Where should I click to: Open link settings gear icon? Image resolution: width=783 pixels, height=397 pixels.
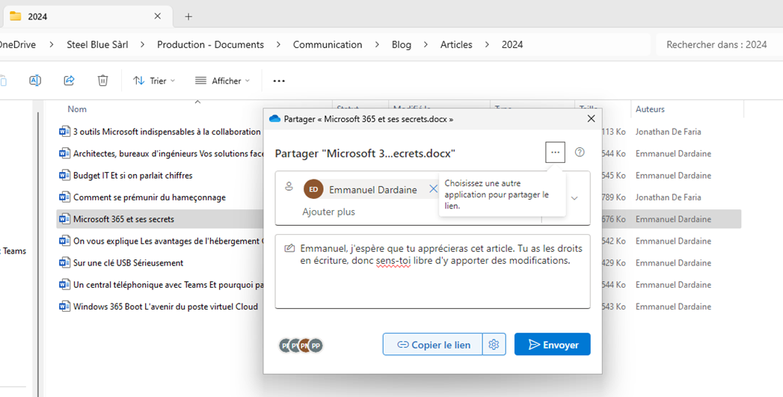click(x=494, y=344)
